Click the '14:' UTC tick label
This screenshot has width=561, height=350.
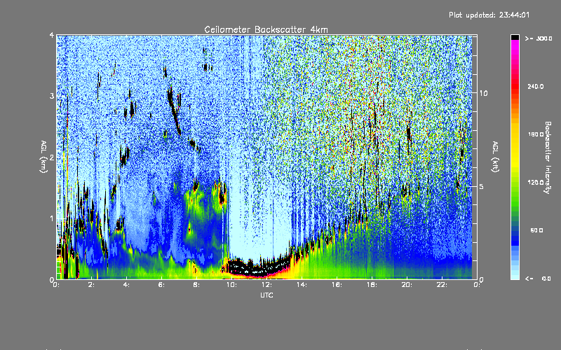coord(302,285)
